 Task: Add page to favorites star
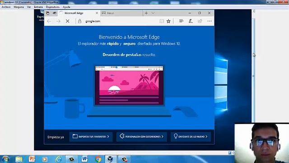pos(168,21)
